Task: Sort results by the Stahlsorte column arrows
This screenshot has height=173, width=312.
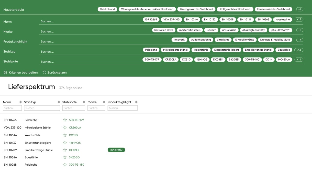Action: tap(84, 102)
